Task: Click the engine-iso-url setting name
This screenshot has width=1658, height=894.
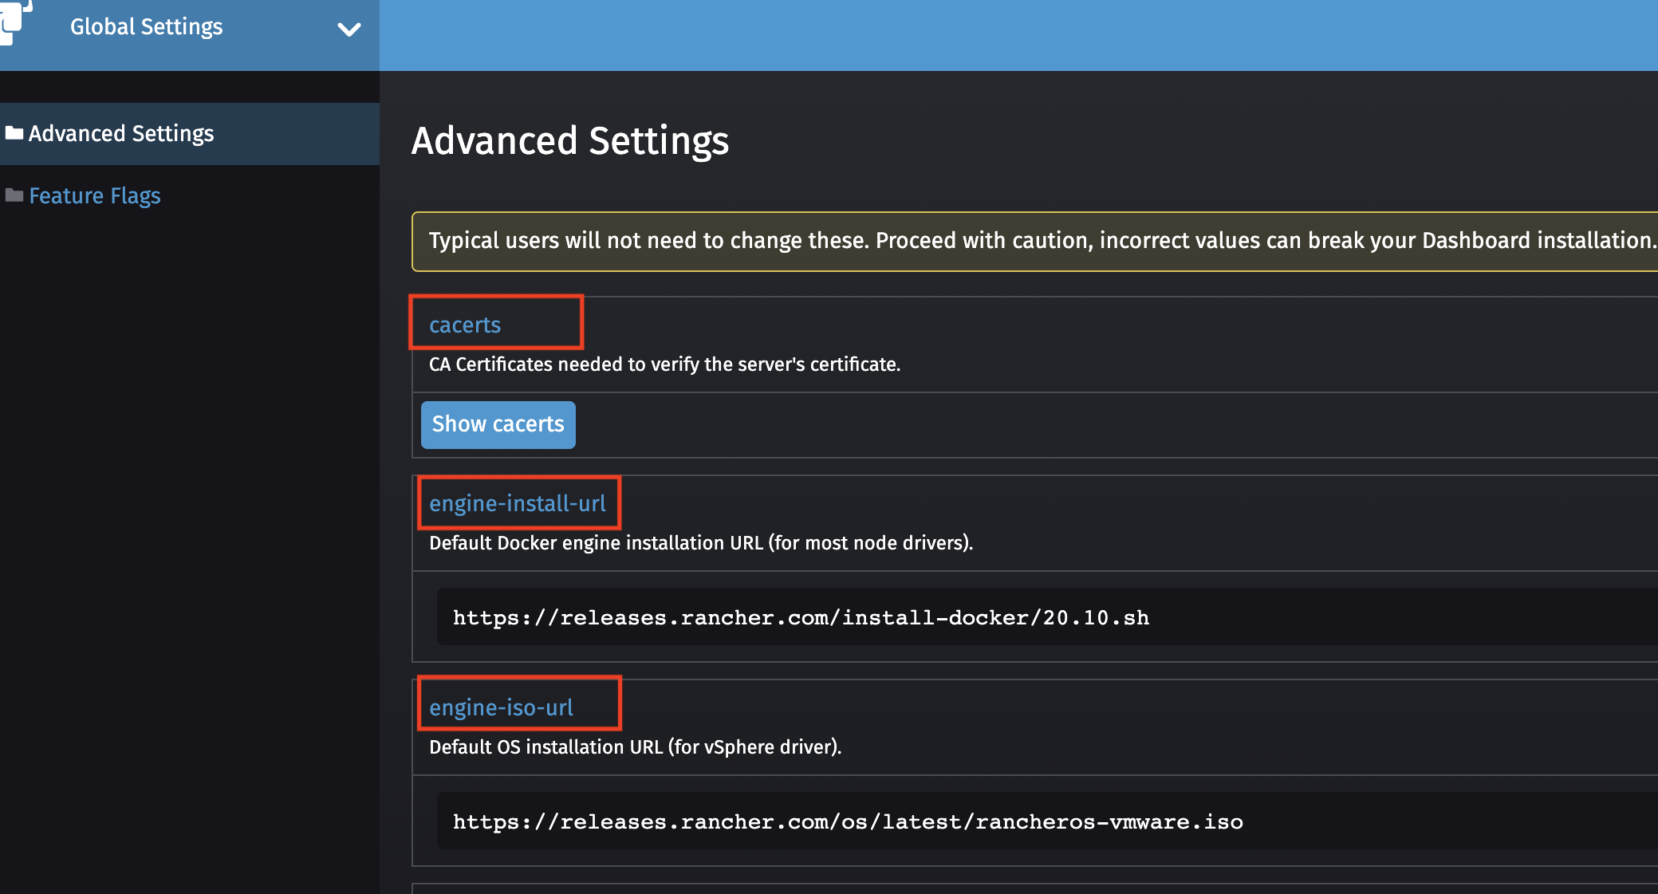Action: point(501,707)
